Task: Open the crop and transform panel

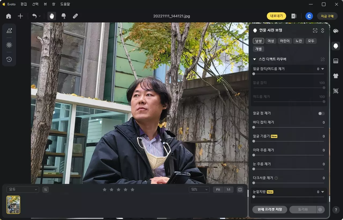Action: coord(335,91)
